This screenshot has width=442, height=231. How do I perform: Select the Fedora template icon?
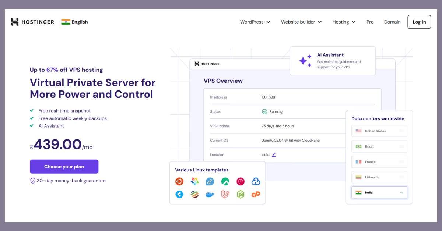210,181
